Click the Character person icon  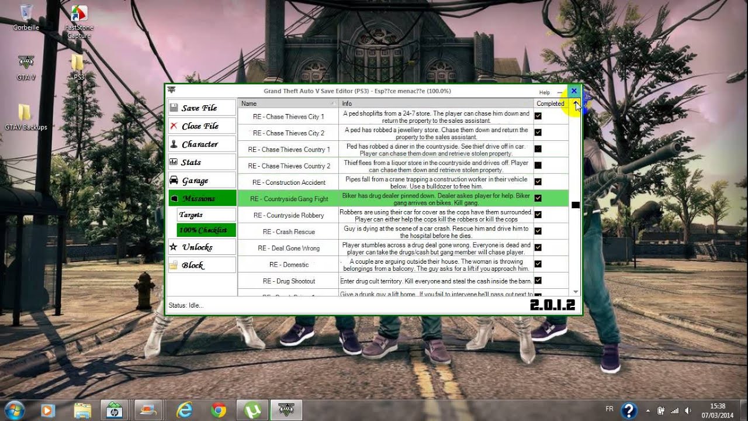(174, 144)
